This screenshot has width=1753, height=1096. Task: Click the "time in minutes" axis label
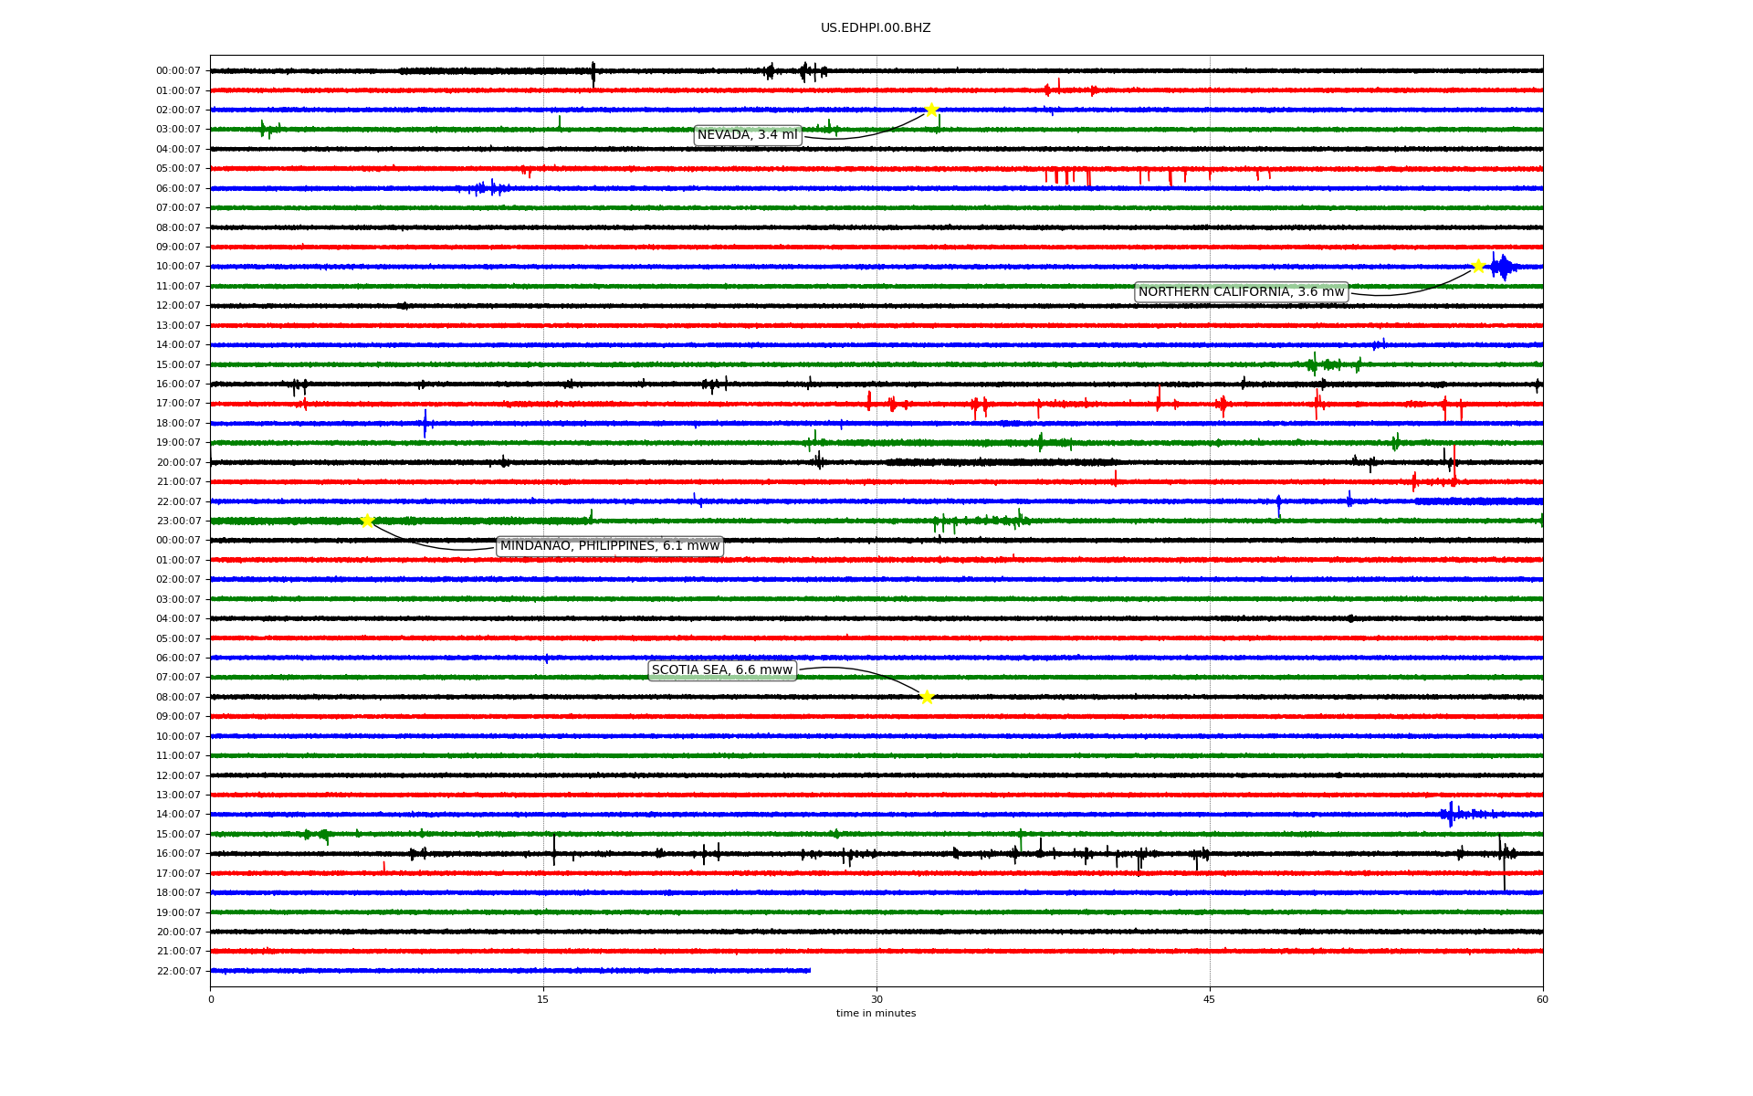pos(876,1013)
